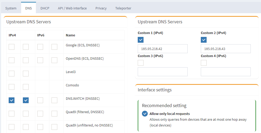Uncheck first IPv4 box for DNS.WATCH
The image size is (261, 133).
coord(12,100)
